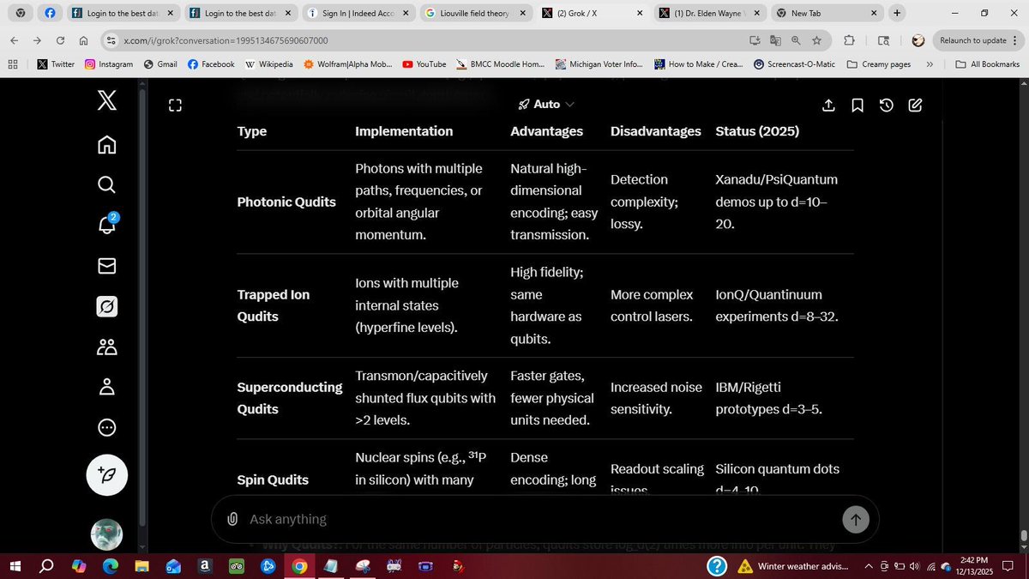Open Wolfram|Alpha bookmark

pyautogui.click(x=347, y=64)
